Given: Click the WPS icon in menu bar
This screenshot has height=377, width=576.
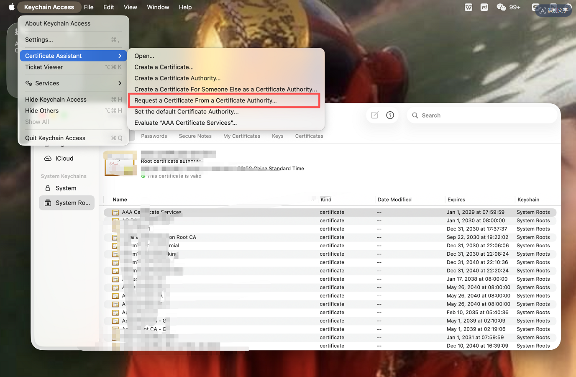Looking at the screenshot, I should [x=468, y=7].
